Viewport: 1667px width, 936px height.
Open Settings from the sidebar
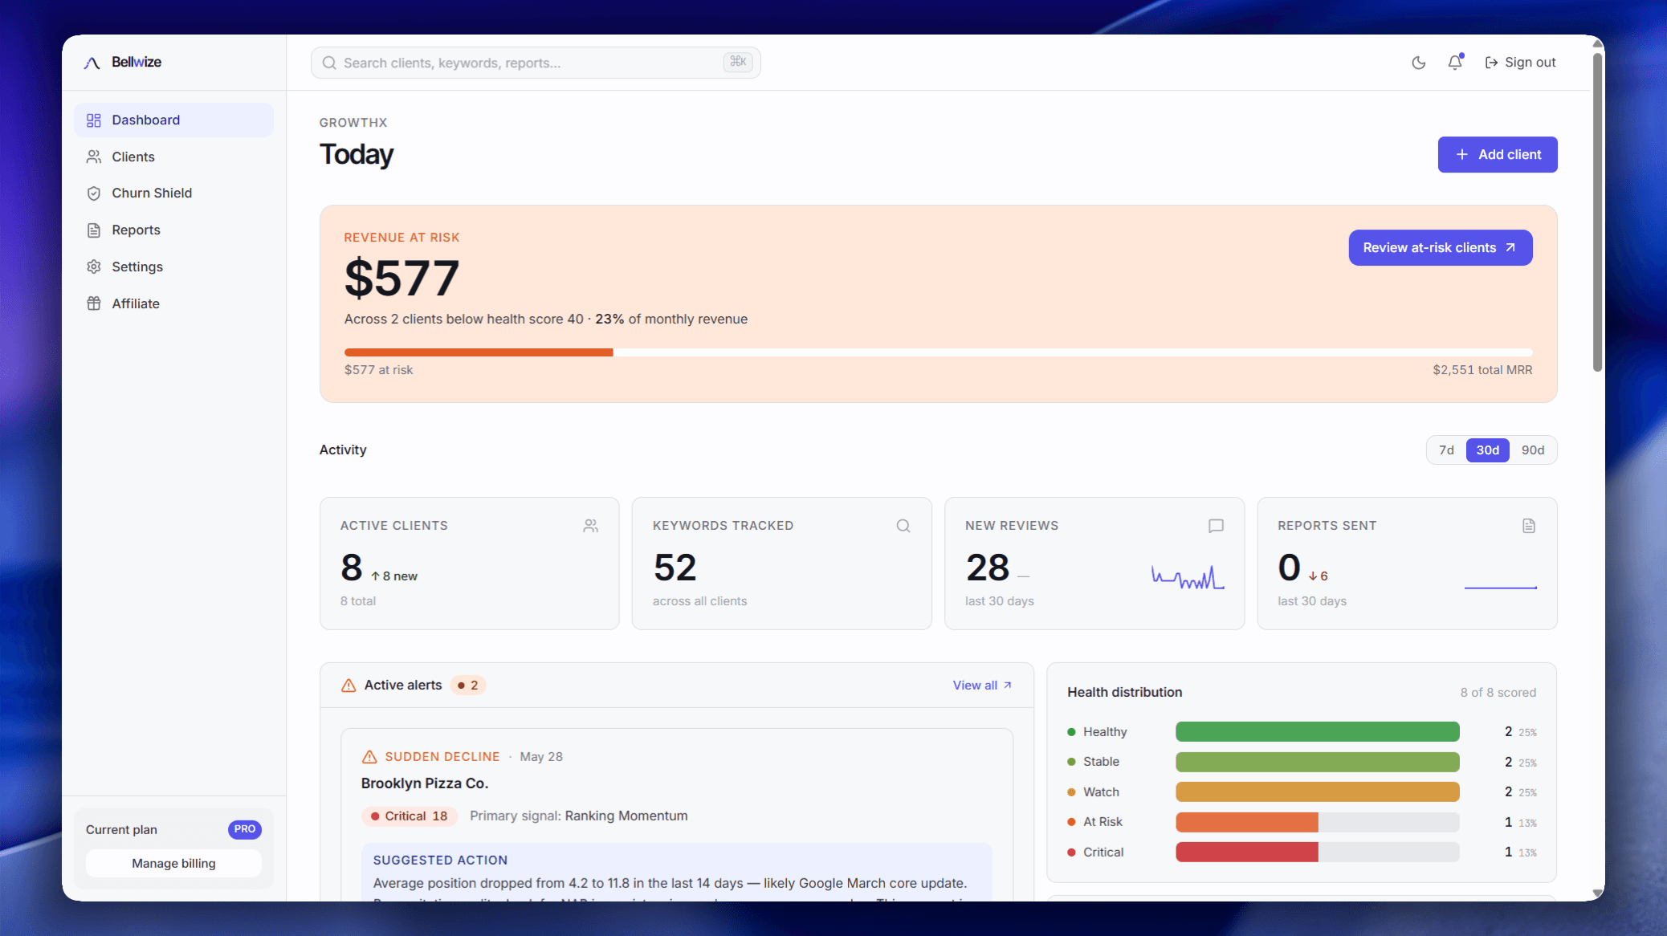[173, 267]
